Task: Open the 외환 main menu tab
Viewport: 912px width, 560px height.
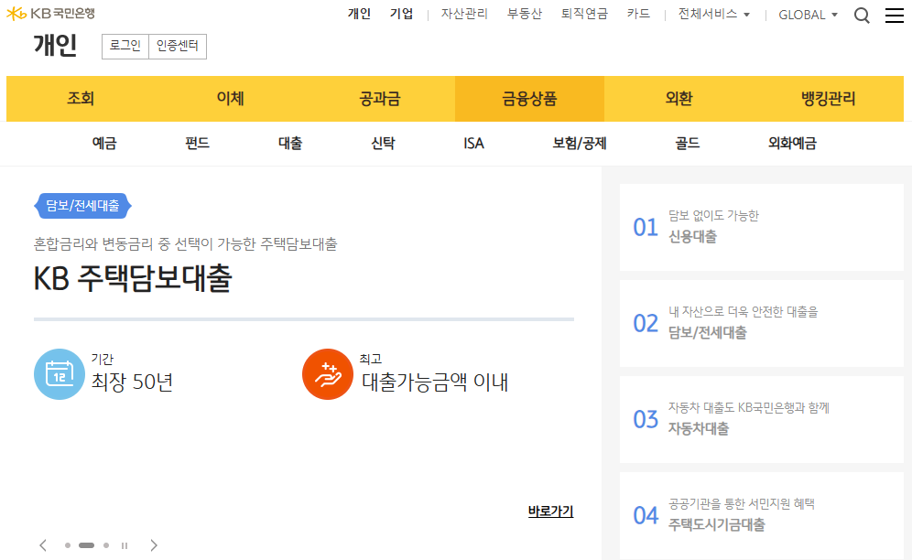Action: (x=679, y=99)
